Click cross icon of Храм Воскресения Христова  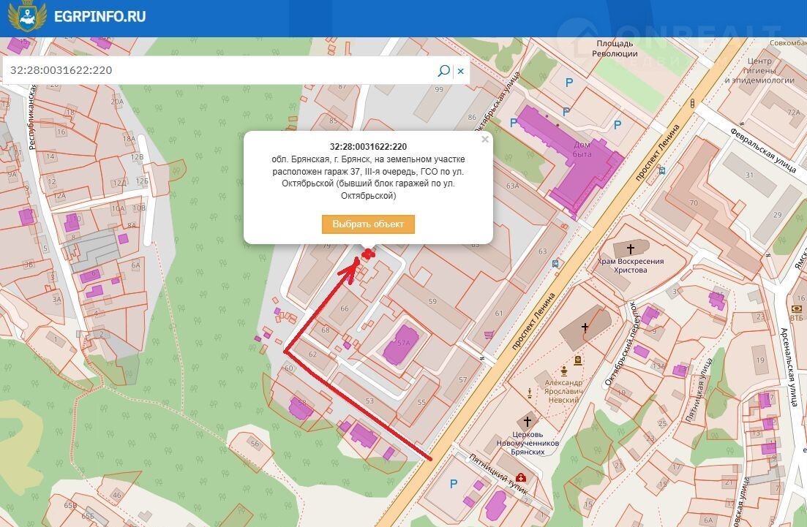click(630, 249)
